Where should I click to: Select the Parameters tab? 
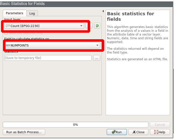15,13
